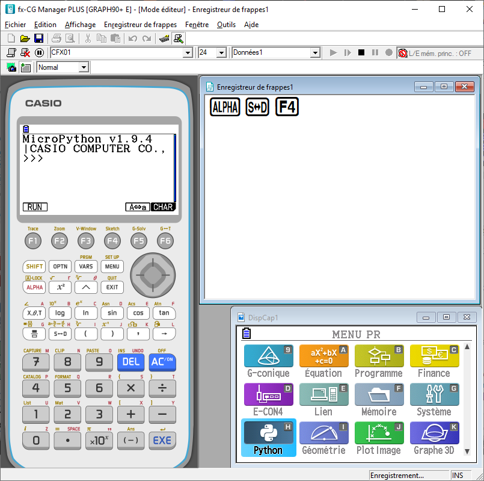Click the circular pause icon beside CFX01
Image resolution: width=484 pixels, height=481 pixels.
(39, 53)
